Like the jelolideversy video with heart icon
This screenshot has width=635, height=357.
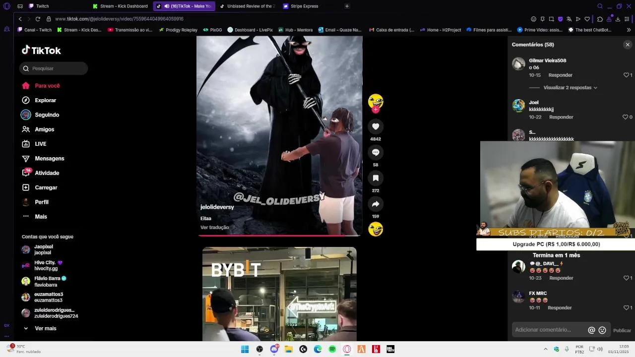click(376, 126)
